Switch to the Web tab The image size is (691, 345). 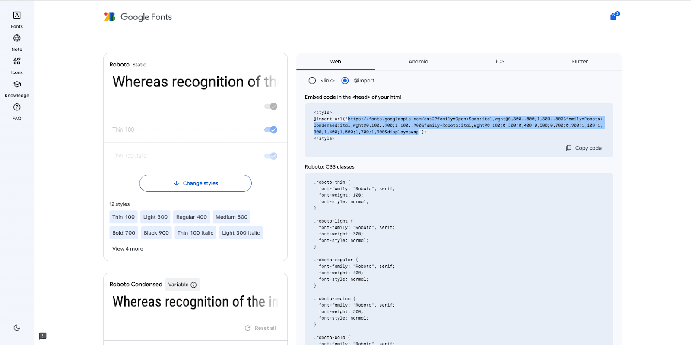tap(336, 62)
